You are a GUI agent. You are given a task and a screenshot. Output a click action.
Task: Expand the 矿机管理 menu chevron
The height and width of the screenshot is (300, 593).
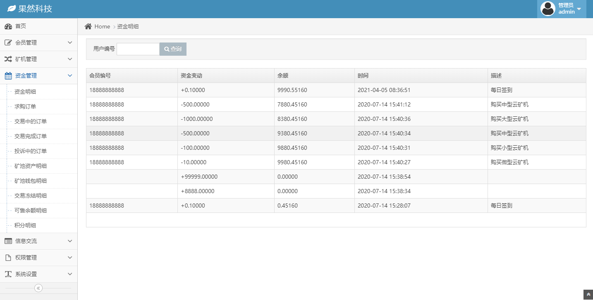tap(70, 59)
